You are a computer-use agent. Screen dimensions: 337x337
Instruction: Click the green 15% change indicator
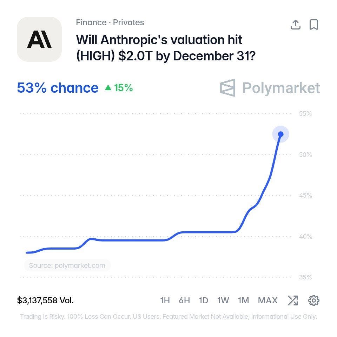(x=119, y=88)
